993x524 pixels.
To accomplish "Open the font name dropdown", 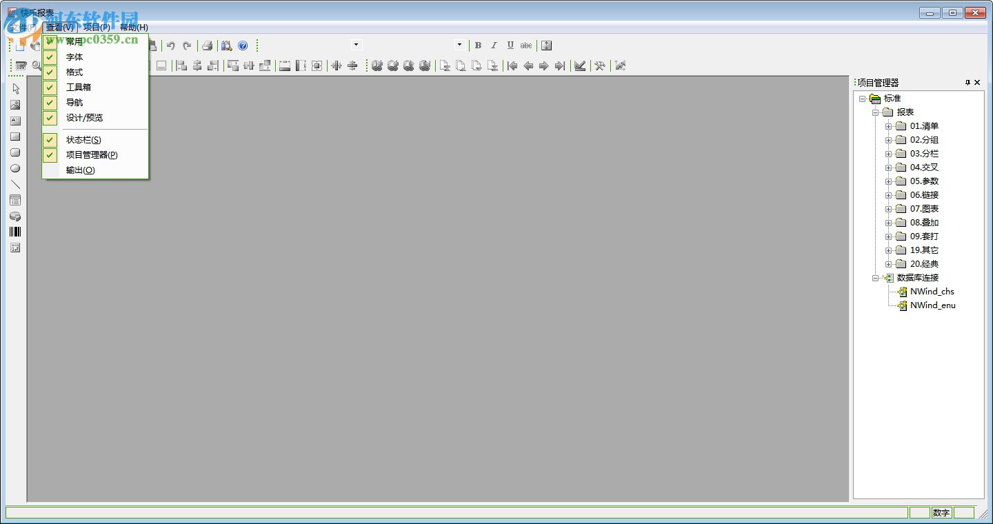I will tap(356, 45).
